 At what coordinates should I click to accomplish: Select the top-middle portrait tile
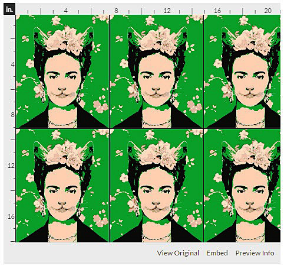156,72
